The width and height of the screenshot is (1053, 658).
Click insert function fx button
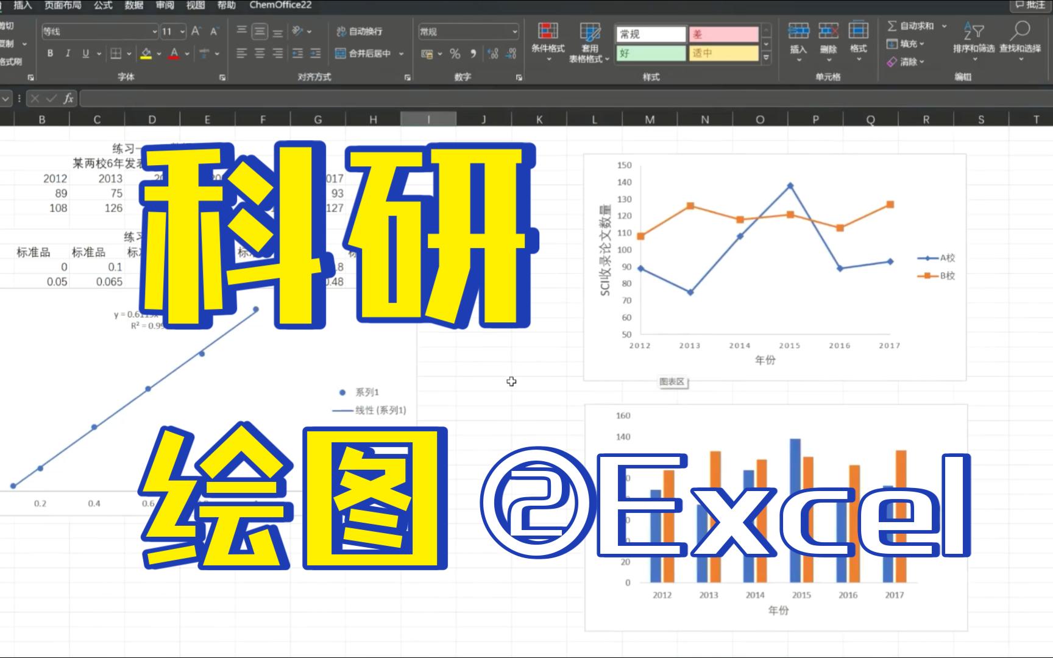[x=68, y=98]
